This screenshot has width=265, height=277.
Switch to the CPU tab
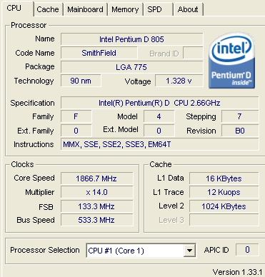pyautogui.click(x=17, y=9)
